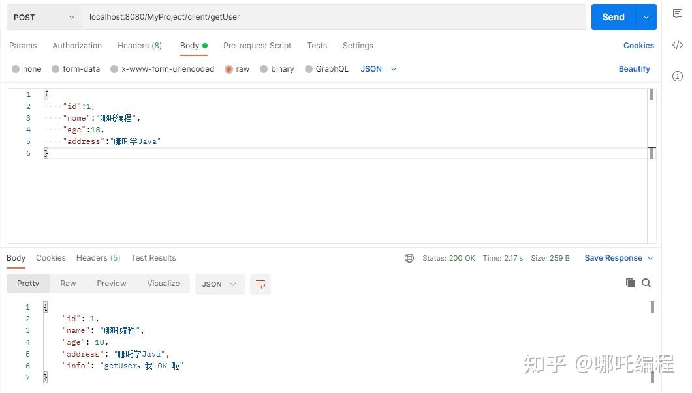This screenshot has width=692, height=393.
Task: Toggle line wrapping in response viewer
Action: 260,284
